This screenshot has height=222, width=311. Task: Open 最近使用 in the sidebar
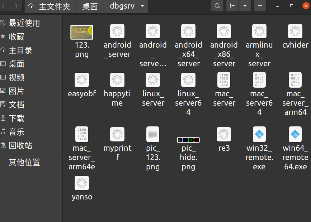31,23
